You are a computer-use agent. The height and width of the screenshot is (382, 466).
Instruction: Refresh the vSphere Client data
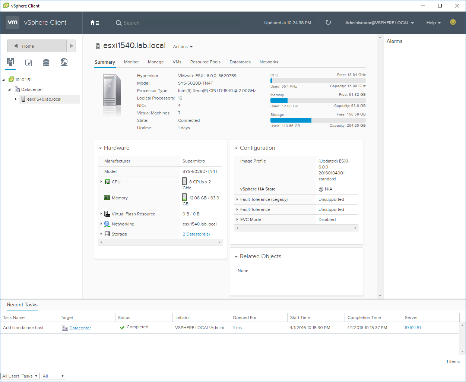328,22
